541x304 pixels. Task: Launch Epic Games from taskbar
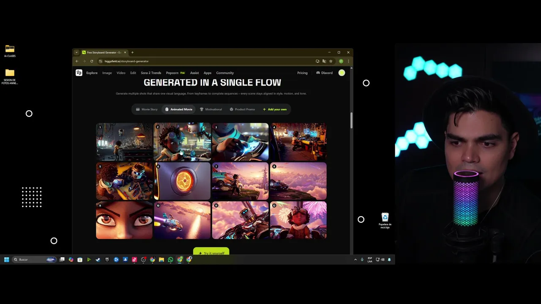(107, 260)
